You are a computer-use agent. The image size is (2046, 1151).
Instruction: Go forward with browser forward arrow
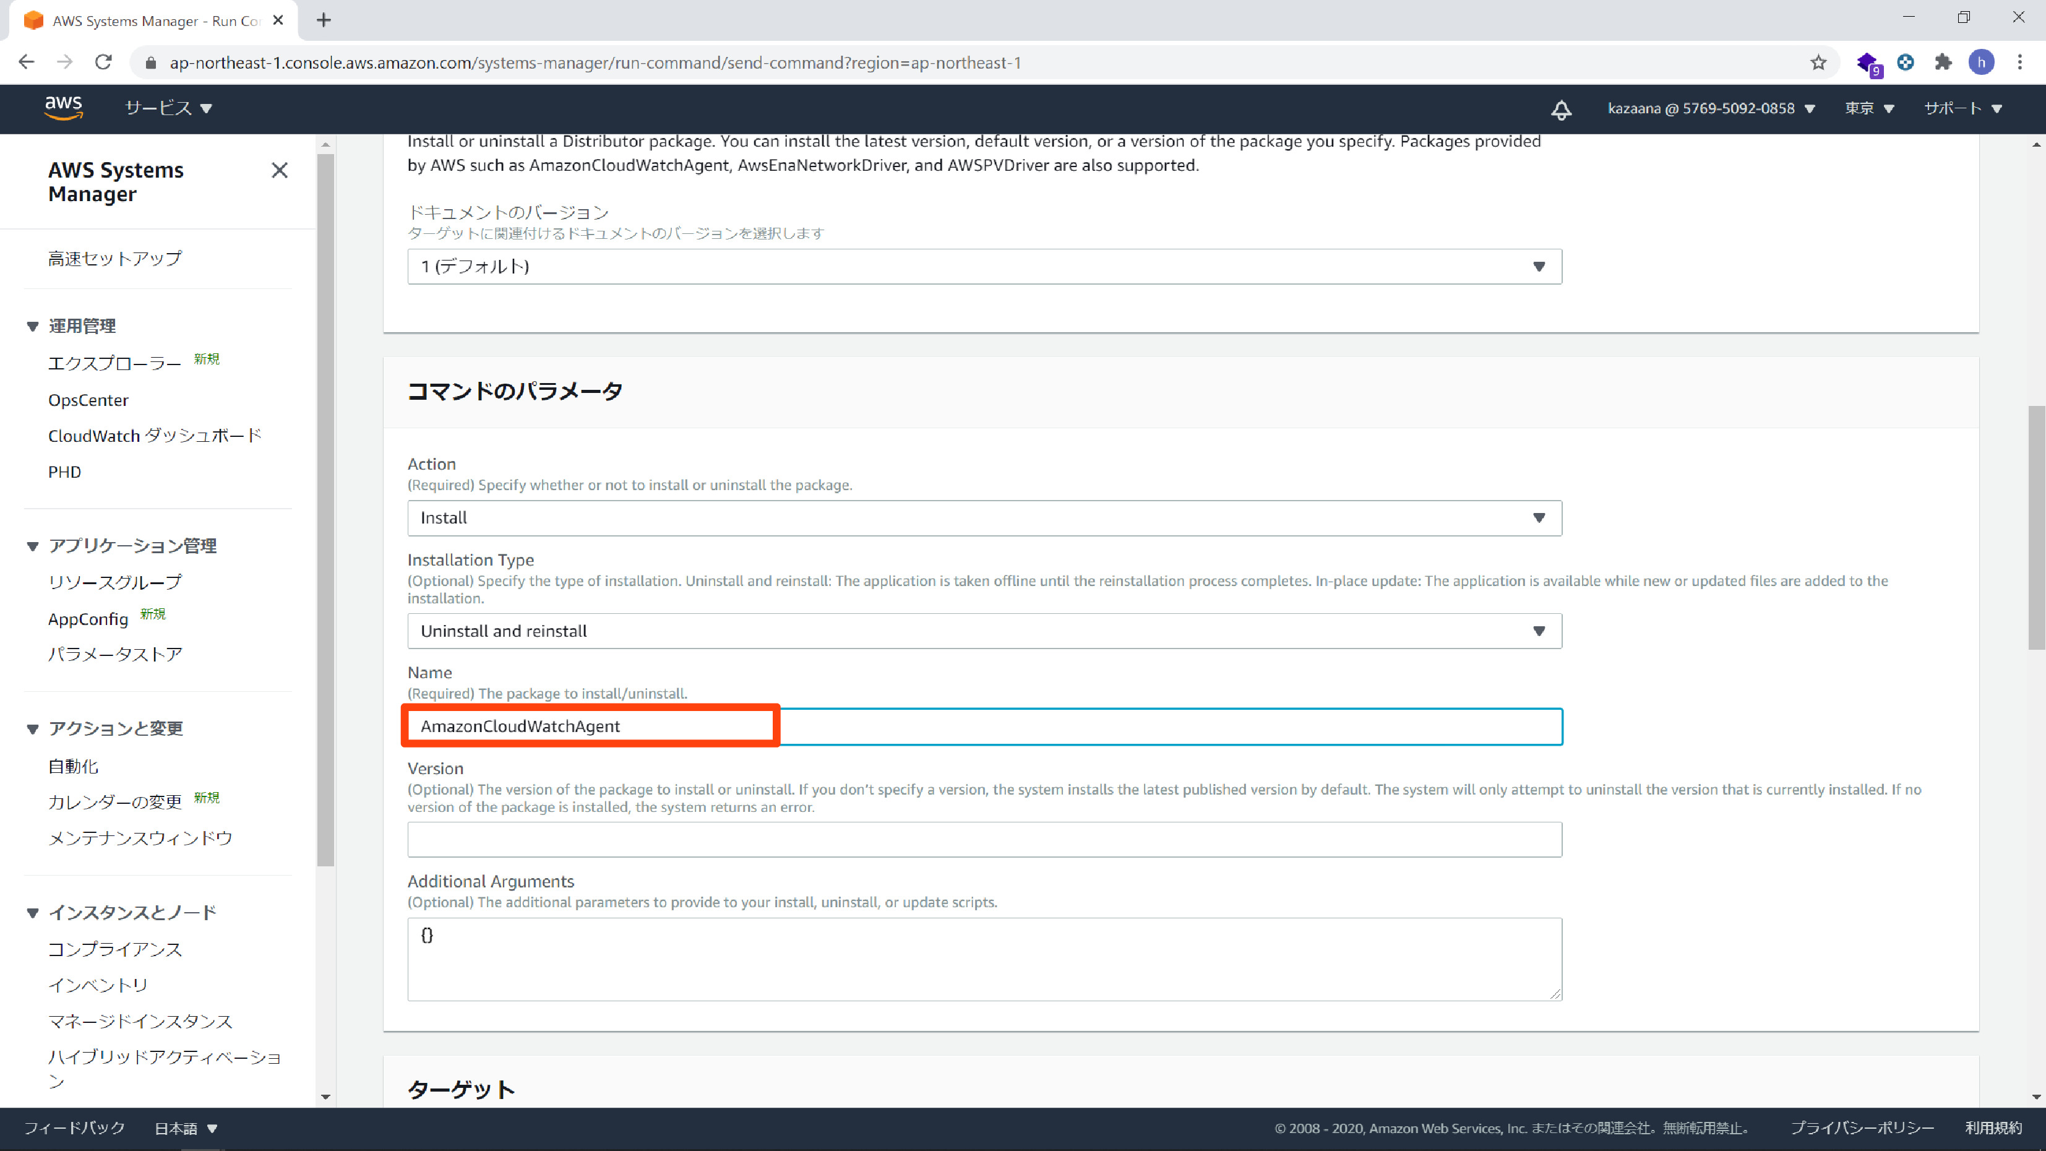[x=64, y=62]
